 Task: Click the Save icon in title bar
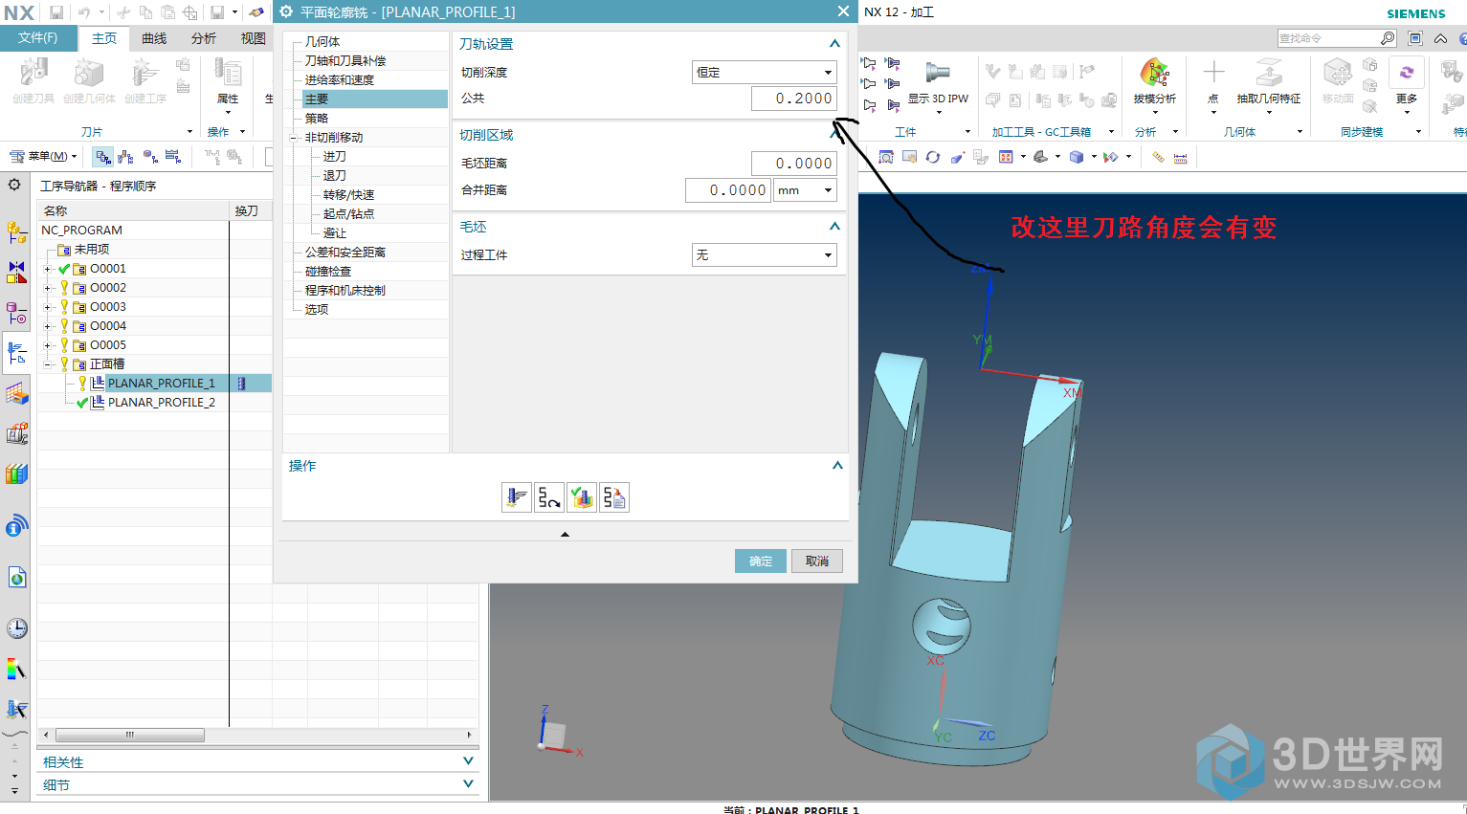tap(56, 12)
